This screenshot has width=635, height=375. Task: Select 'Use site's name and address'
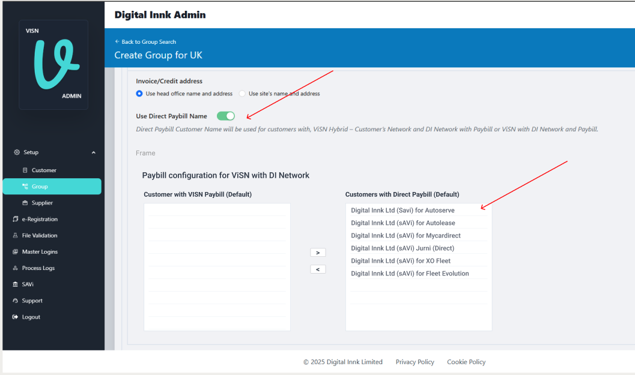[x=242, y=94]
